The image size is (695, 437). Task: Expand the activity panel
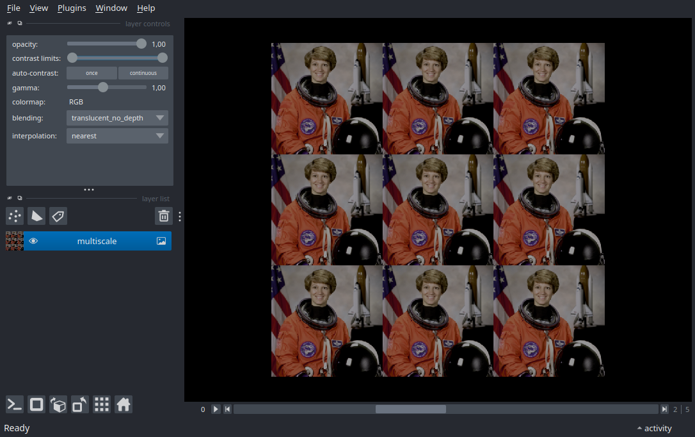coord(654,428)
